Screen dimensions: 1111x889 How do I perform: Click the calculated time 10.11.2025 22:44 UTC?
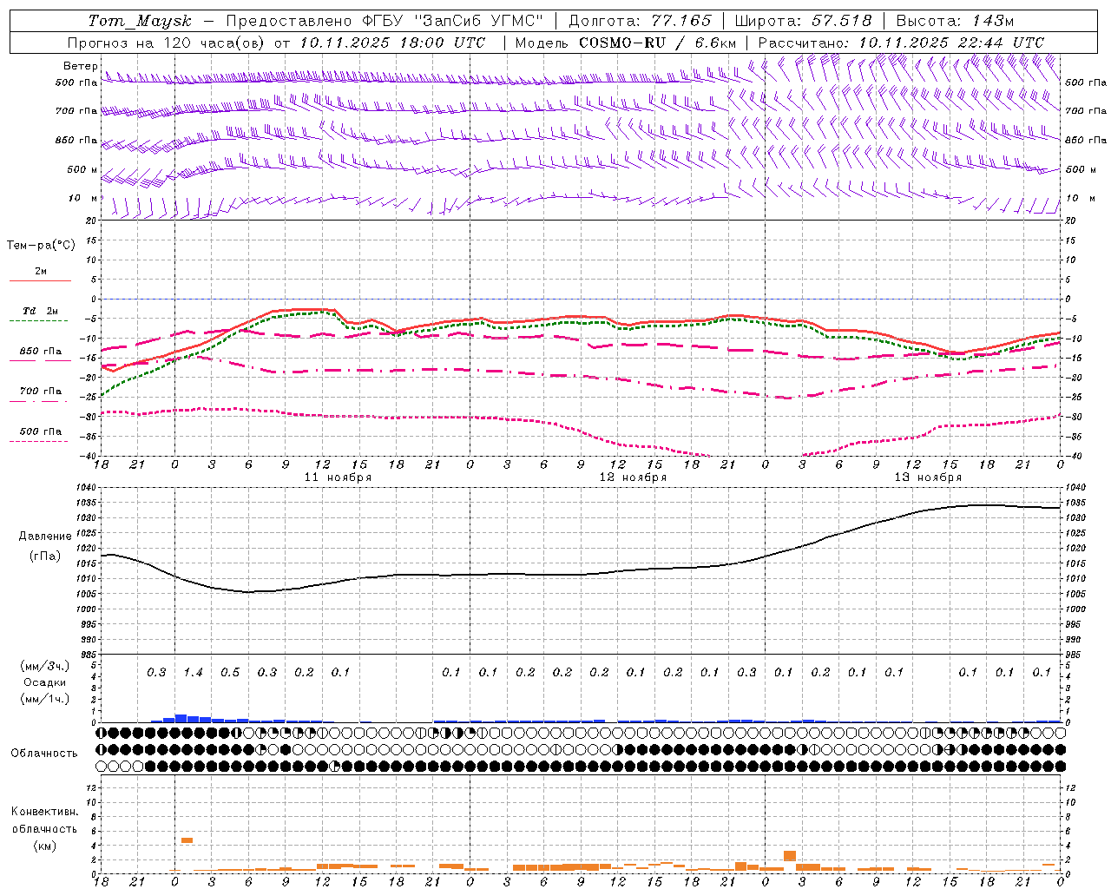951,43
